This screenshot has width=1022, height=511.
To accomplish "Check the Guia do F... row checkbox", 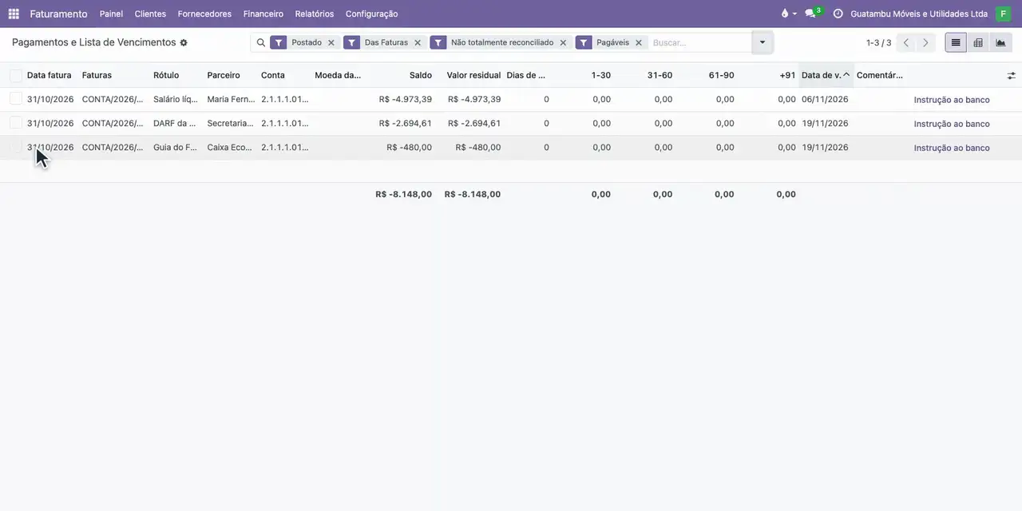I will 16,147.
